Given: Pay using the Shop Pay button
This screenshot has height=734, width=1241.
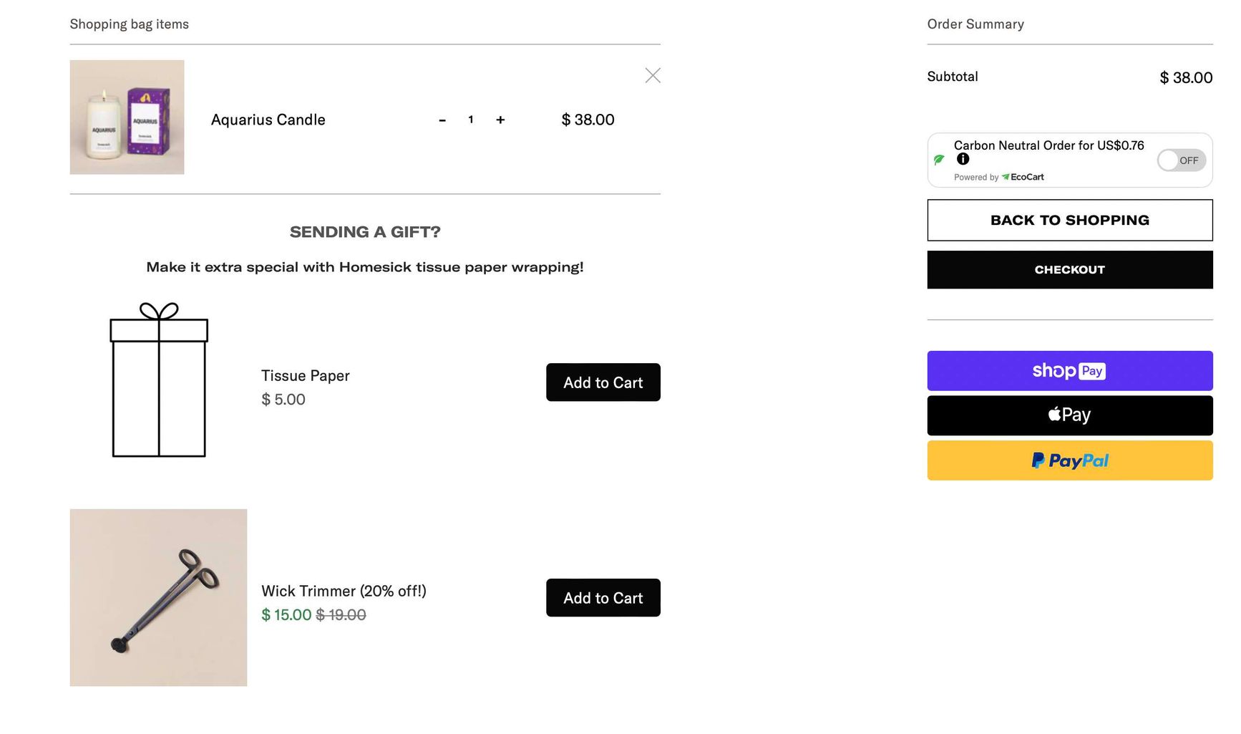Looking at the screenshot, I should [x=1069, y=371].
